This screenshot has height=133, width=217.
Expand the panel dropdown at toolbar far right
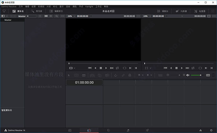[213, 11]
